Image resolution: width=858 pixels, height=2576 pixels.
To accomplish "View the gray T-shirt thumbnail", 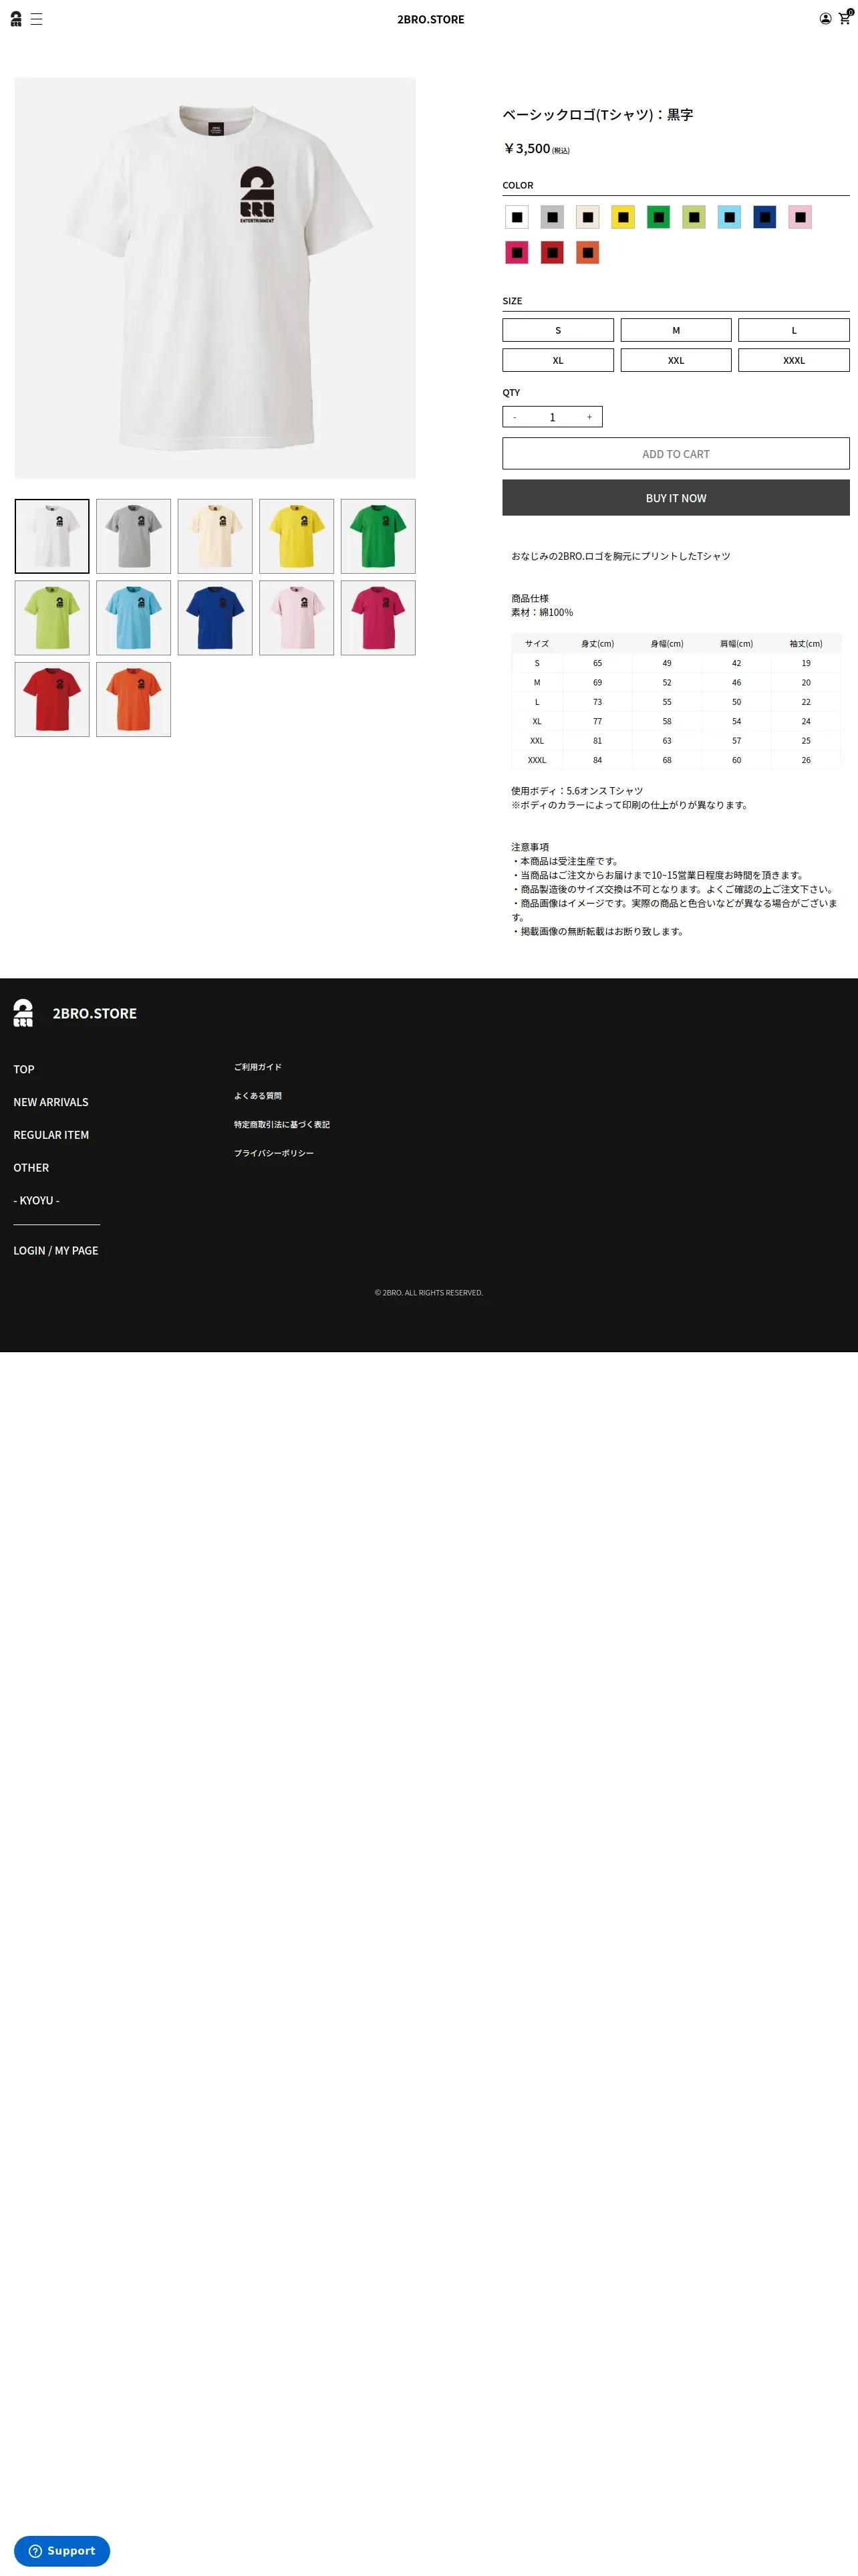I will click(134, 536).
